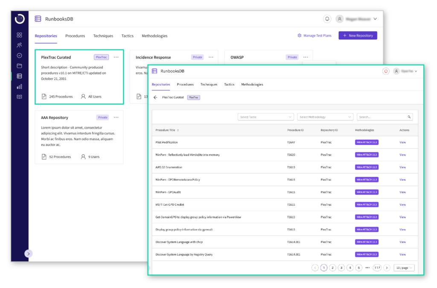Open the book icon in sidebar
437x288 pixels.
tap(19, 97)
